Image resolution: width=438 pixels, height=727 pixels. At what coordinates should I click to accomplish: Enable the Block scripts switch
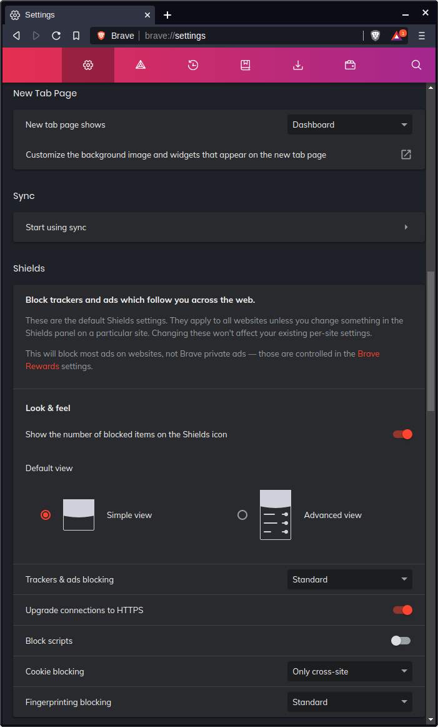(x=401, y=641)
